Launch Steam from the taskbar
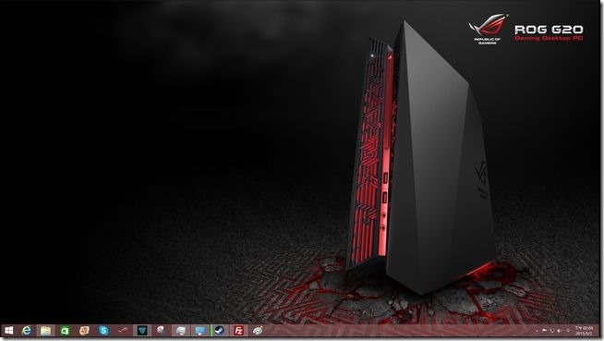The width and height of the screenshot is (604, 341). point(219,331)
